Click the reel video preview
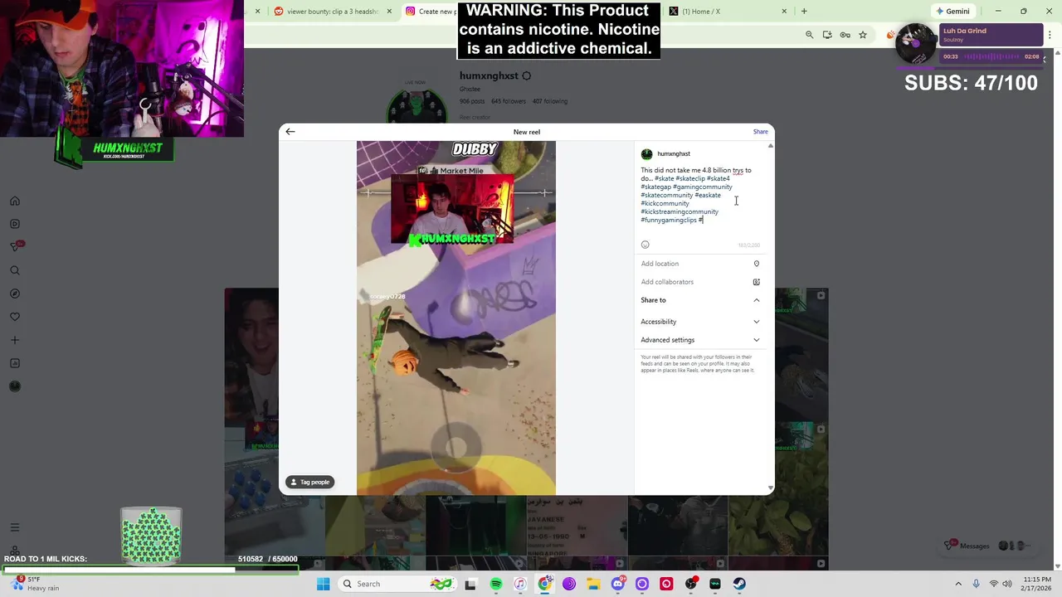This screenshot has width=1062, height=597. point(456,318)
